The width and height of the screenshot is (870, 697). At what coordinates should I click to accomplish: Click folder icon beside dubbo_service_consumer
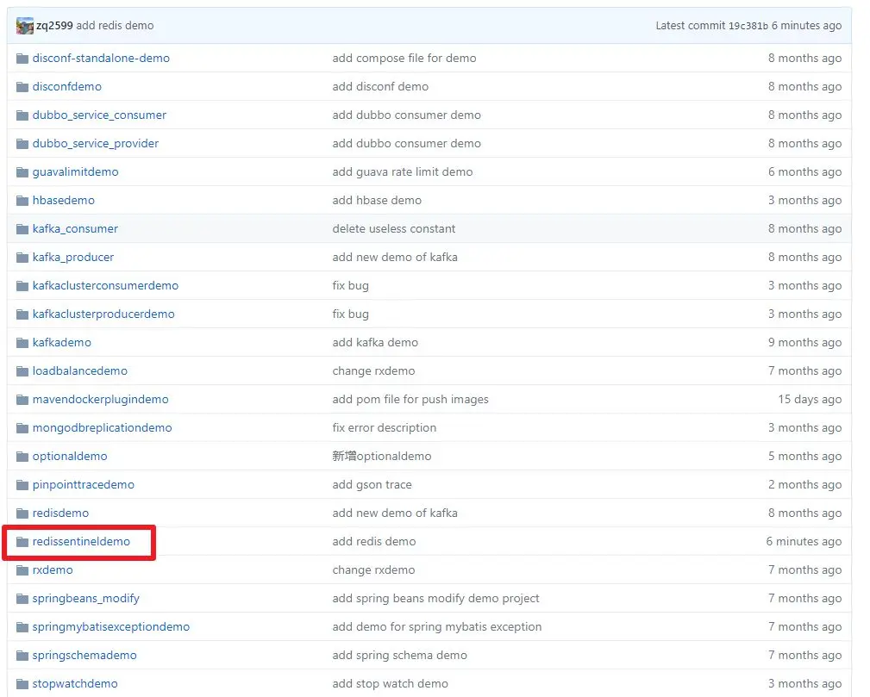pyautogui.click(x=22, y=115)
